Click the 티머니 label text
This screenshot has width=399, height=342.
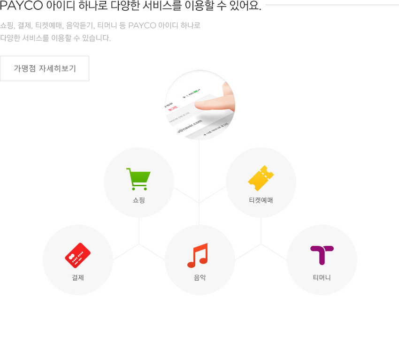tap(322, 277)
